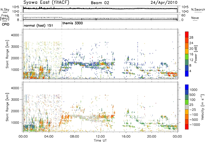Pick the gray segment of Velocity colorbar
Image resolution: width=205 pixels, height=142 pixels.
[187, 107]
